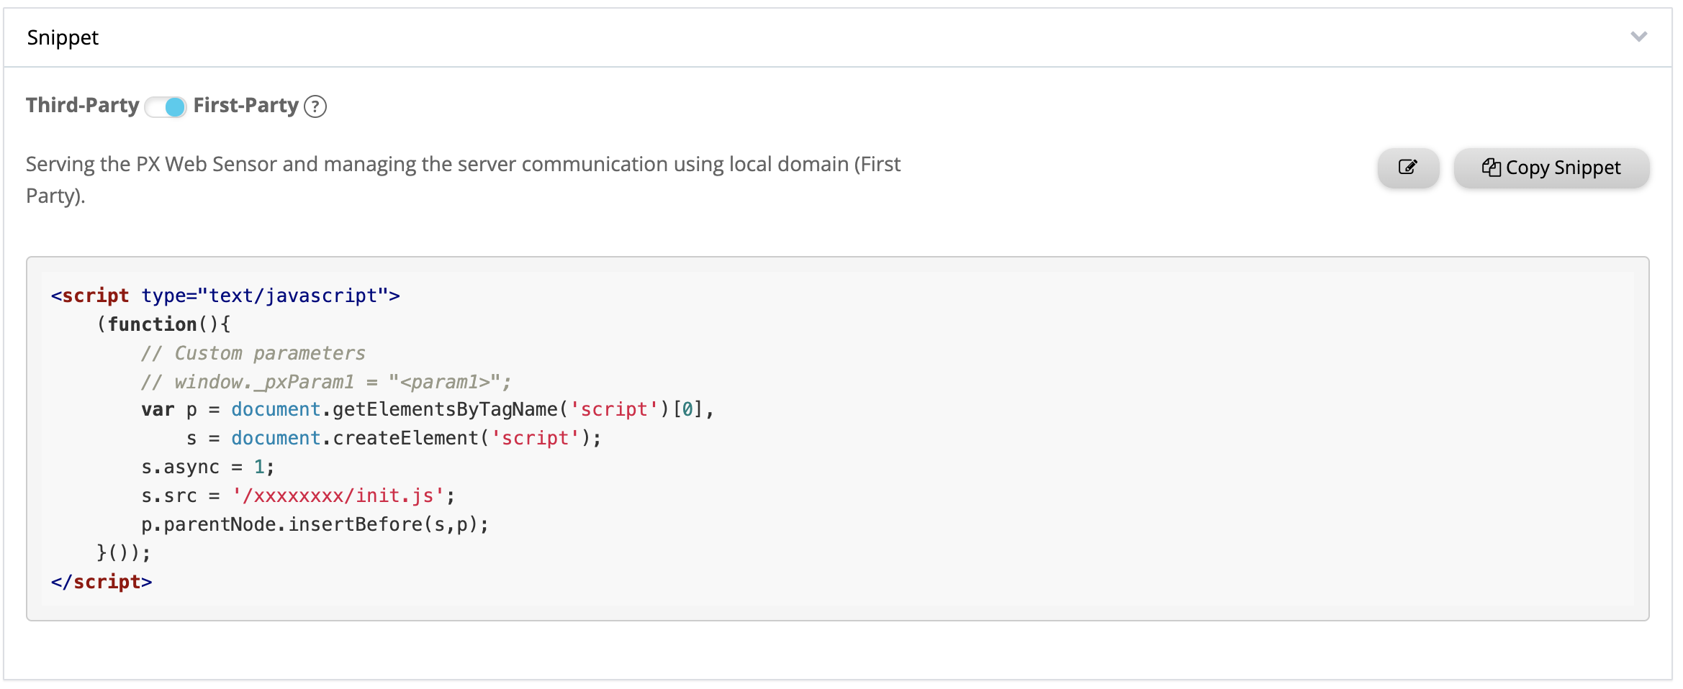
Task: Click the window._pxParam1 comment line
Action: tap(326, 382)
